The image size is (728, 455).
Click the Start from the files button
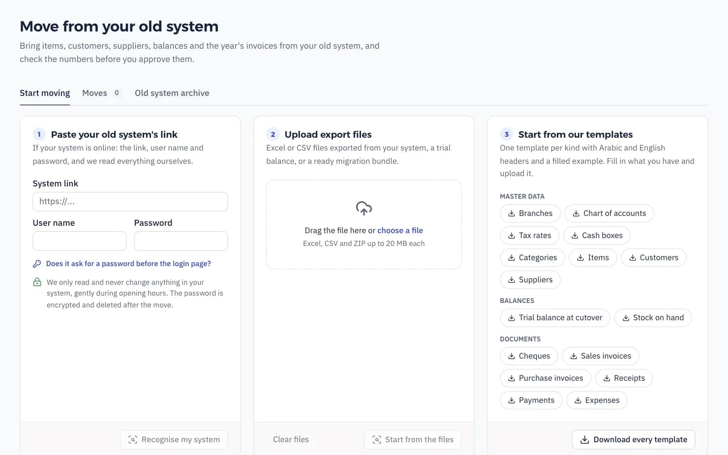[413, 440]
